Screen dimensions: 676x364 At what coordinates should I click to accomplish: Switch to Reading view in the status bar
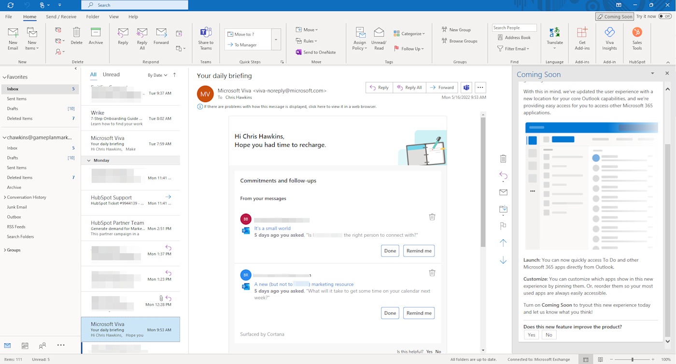point(600,360)
